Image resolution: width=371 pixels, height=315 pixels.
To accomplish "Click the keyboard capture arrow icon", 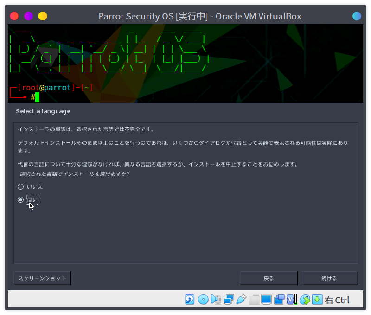I will tap(317, 300).
